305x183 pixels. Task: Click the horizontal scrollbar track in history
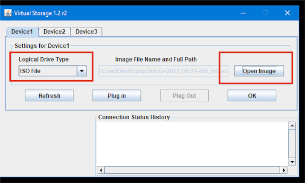coord(192,170)
